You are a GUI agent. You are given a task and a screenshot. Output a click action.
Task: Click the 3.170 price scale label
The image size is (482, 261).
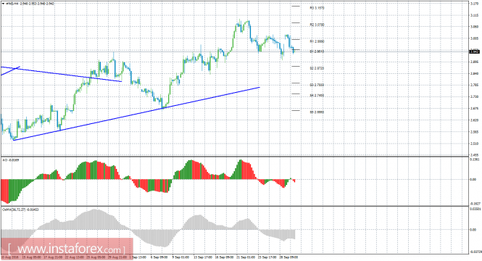(x=474, y=4)
